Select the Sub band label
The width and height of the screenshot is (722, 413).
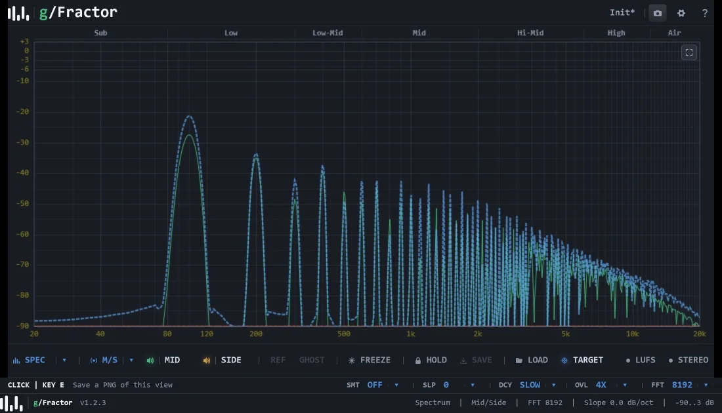tap(100, 33)
